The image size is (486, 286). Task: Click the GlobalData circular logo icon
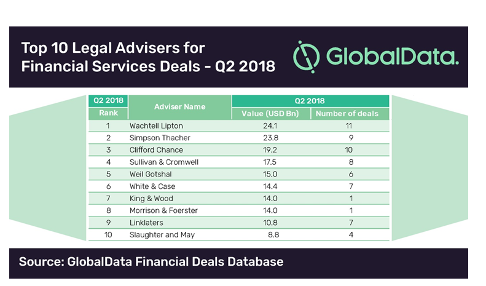coord(306,57)
